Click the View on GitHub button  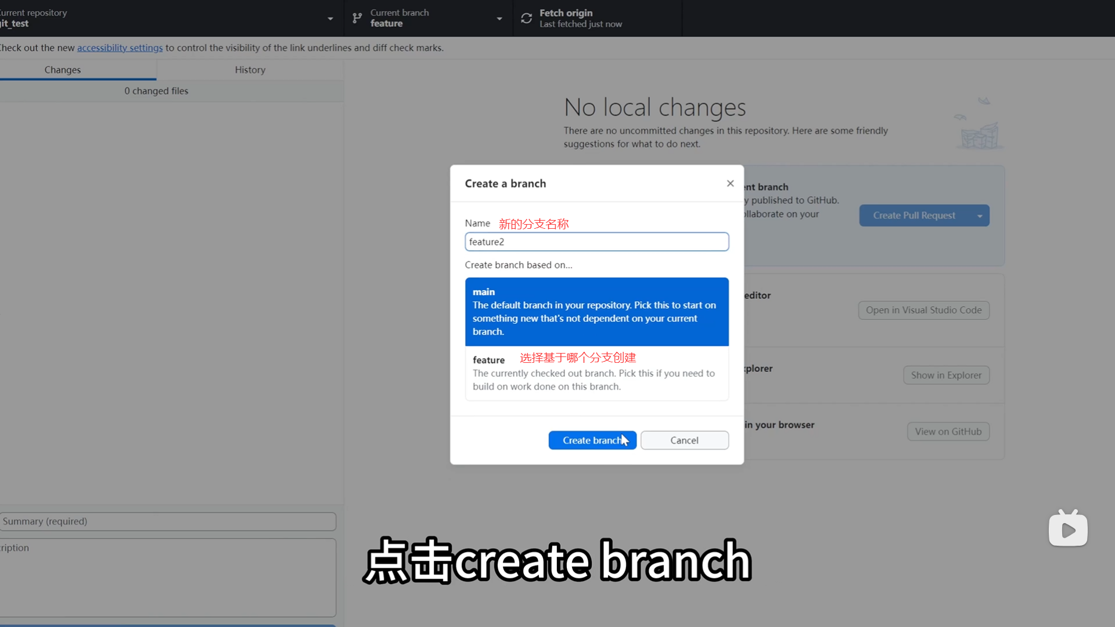pyautogui.click(x=948, y=431)
